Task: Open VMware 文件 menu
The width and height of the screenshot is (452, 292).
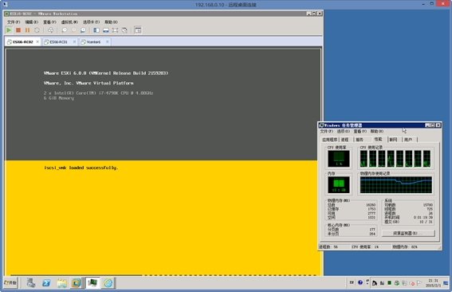Action: (14, 22)
